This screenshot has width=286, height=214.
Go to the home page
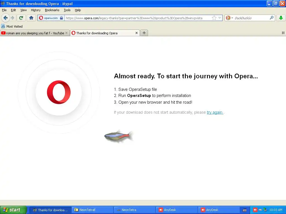tap(31, 18)
